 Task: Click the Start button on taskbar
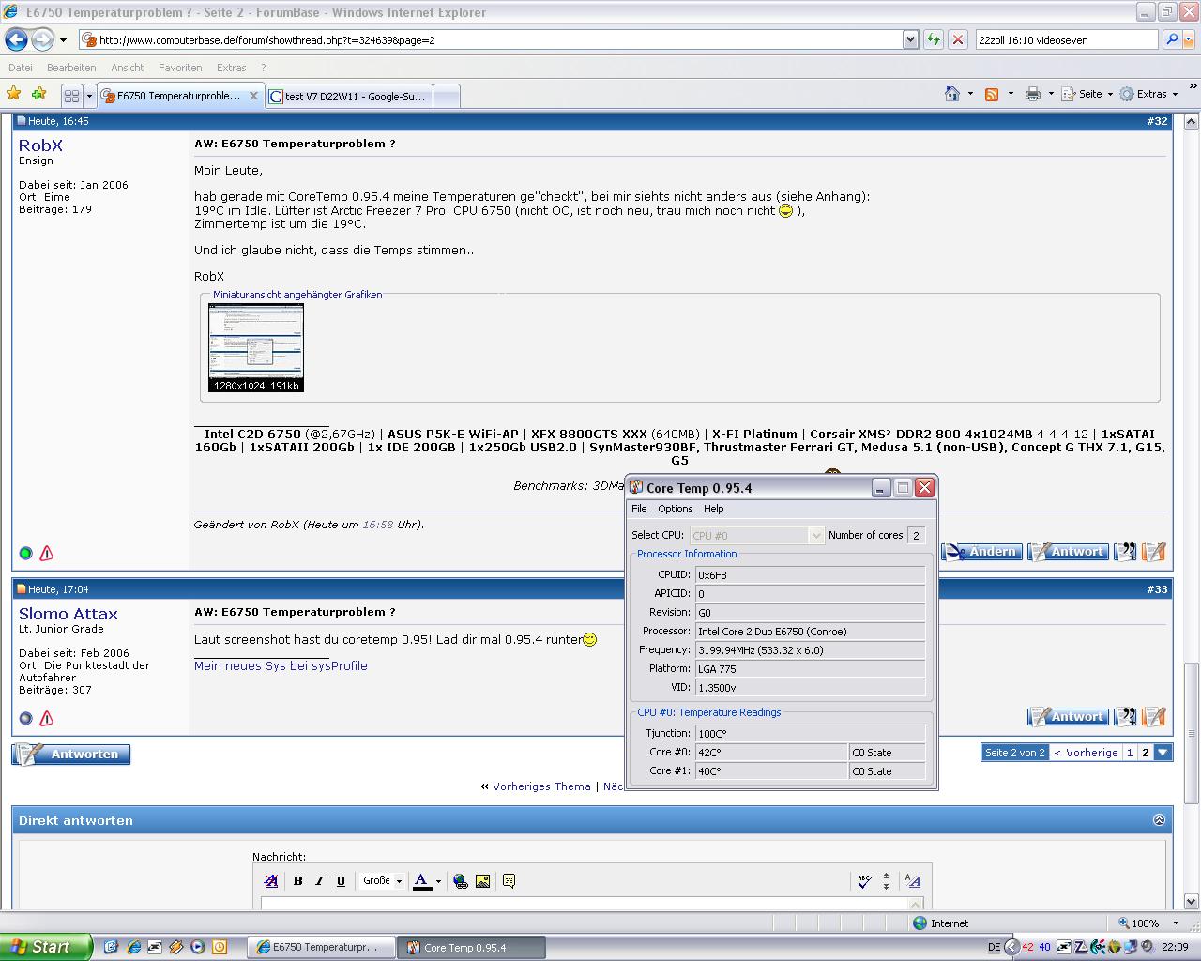46,947
